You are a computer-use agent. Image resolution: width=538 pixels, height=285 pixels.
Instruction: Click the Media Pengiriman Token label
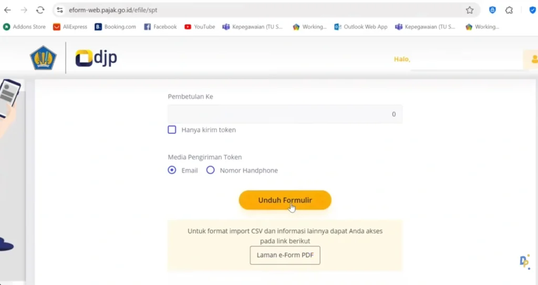[205, 157]
